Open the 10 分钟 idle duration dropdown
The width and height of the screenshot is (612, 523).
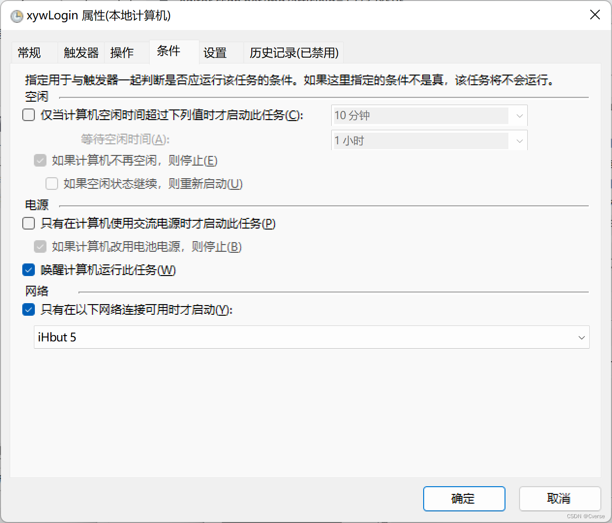(429, 115)
